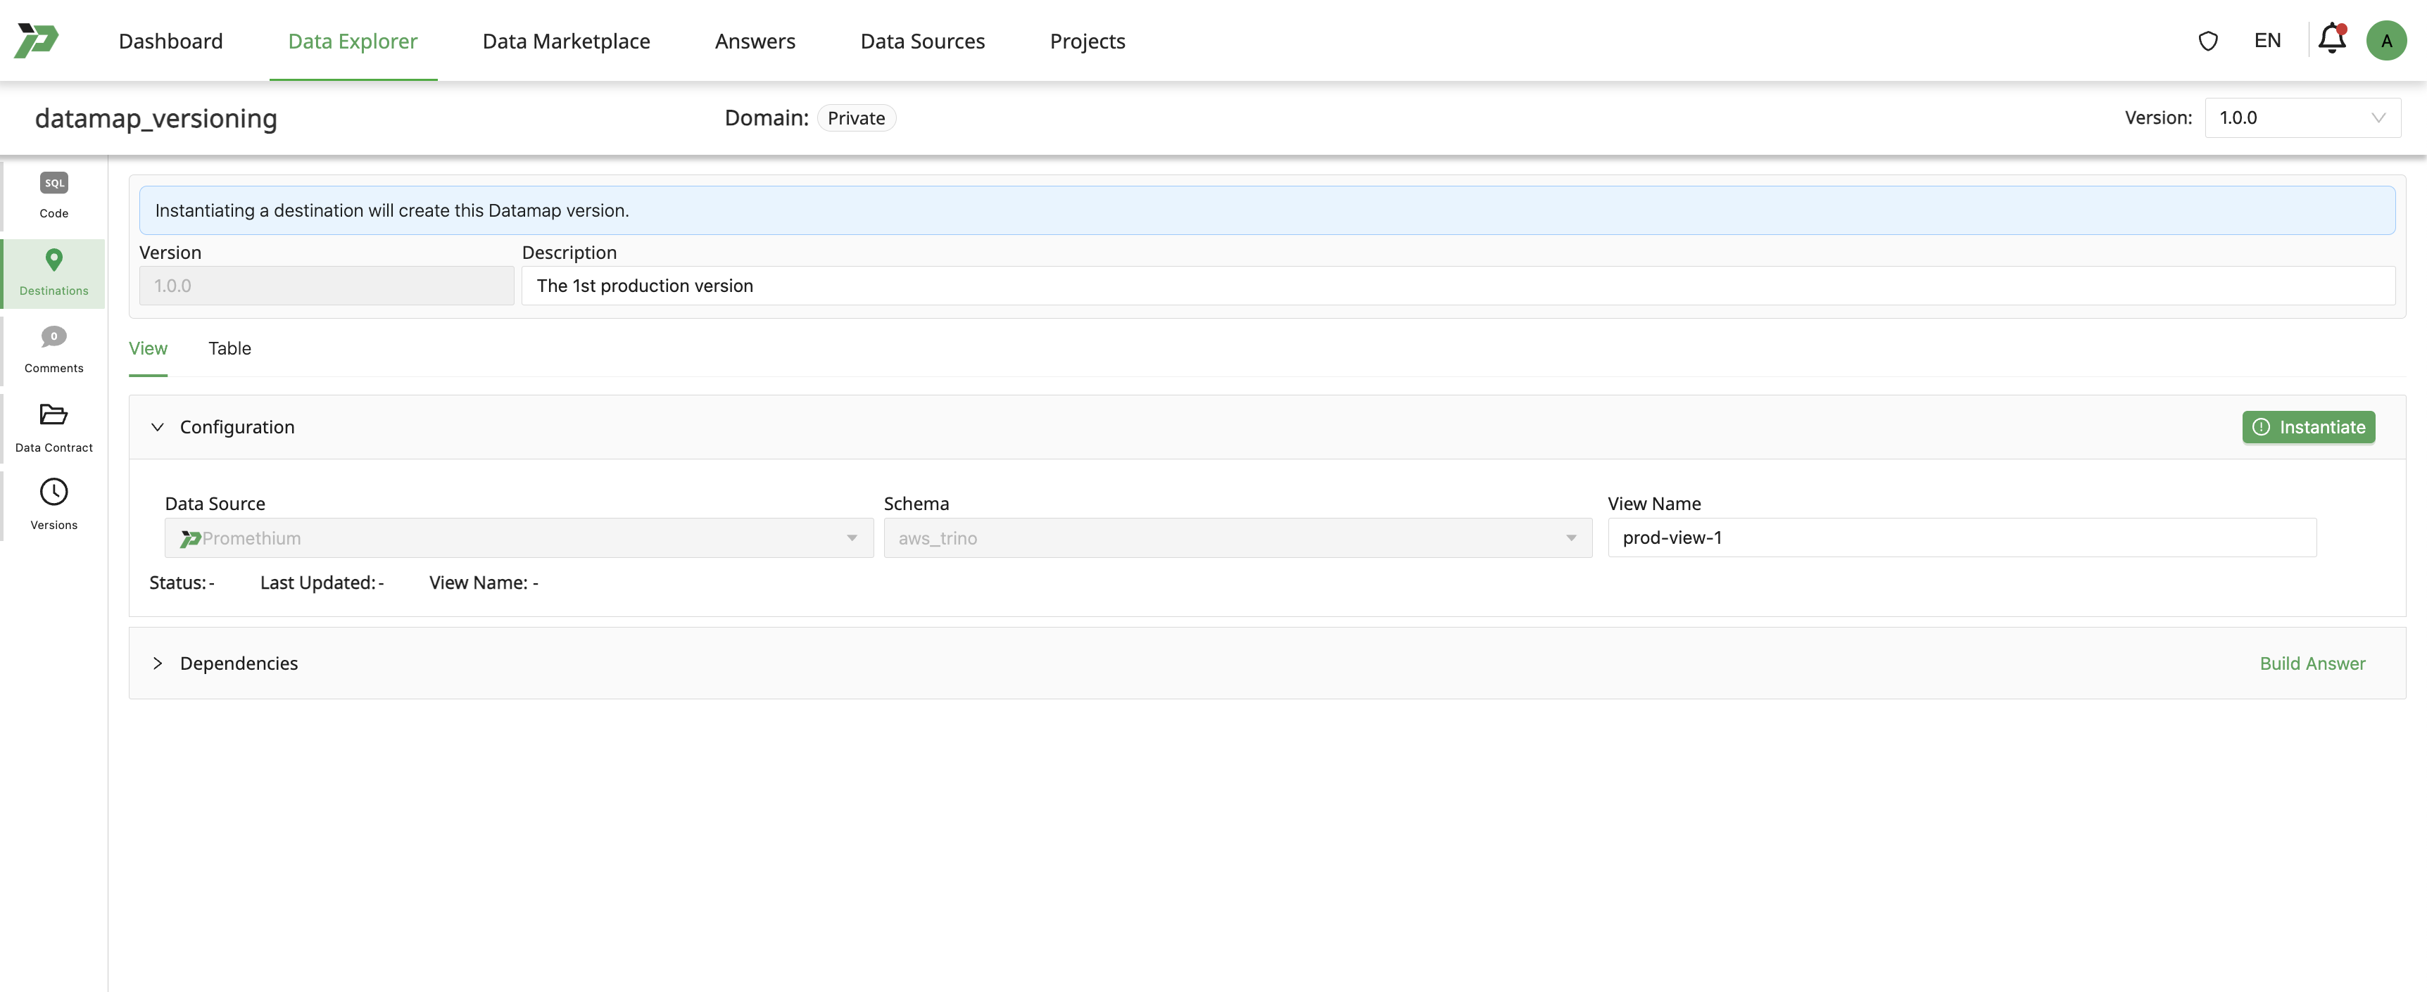Go to Data Marketplace menu
Viewport: 2427px width, 992px height.
565,41
